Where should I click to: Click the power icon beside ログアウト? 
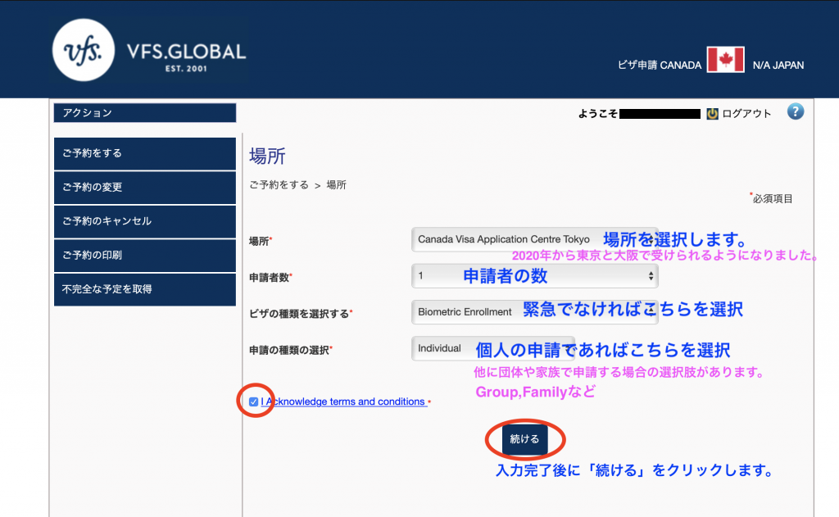click(x=712, y=114)
